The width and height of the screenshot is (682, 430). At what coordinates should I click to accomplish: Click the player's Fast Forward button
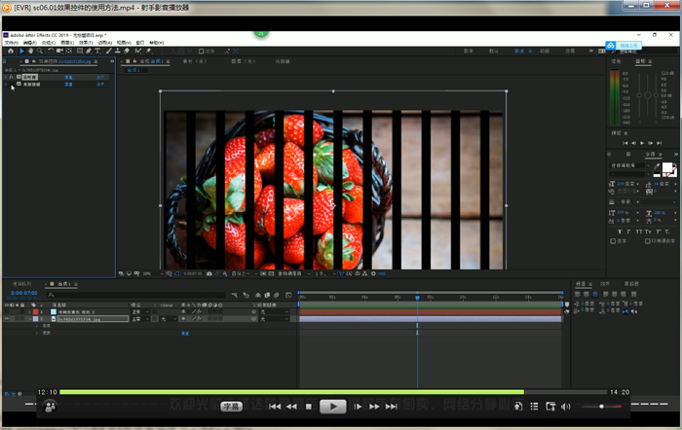pos(374,407)
